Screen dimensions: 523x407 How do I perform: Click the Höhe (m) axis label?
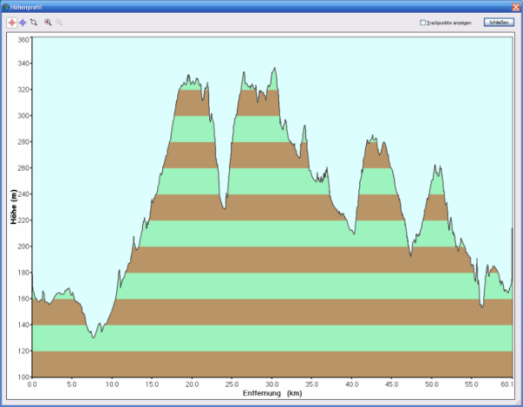(14, 207)
